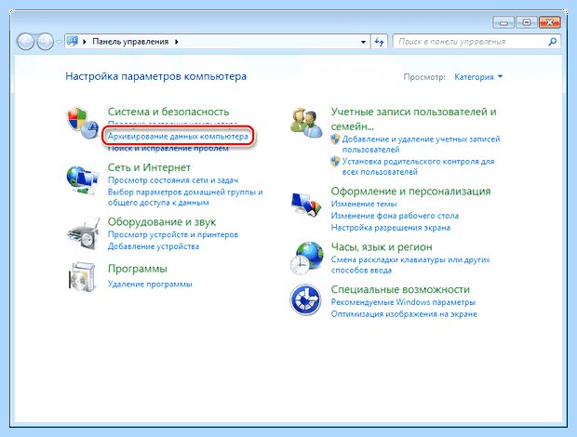This screenshot has height=437, width=577.
Task: Open Система и безопасность category
Action: (x=168, y=112)
